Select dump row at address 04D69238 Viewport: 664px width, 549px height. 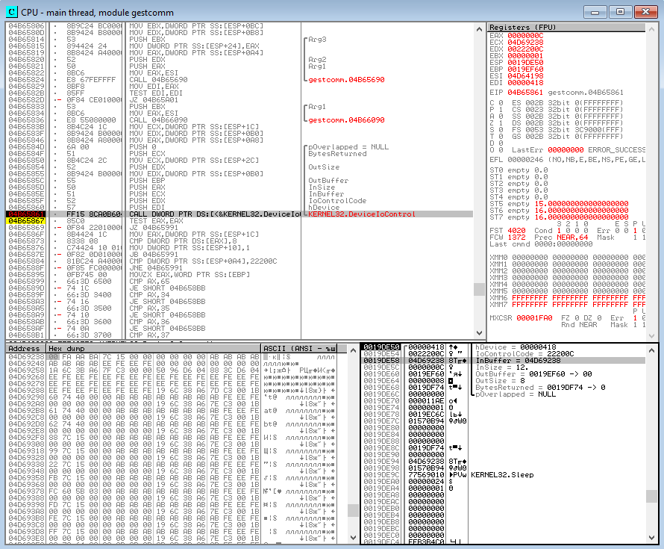(172, 357)
